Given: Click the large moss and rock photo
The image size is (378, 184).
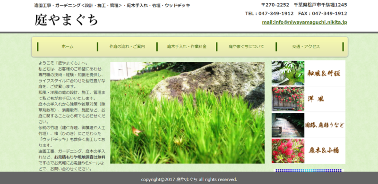Looking at the screenshot, I should [187, 113].
